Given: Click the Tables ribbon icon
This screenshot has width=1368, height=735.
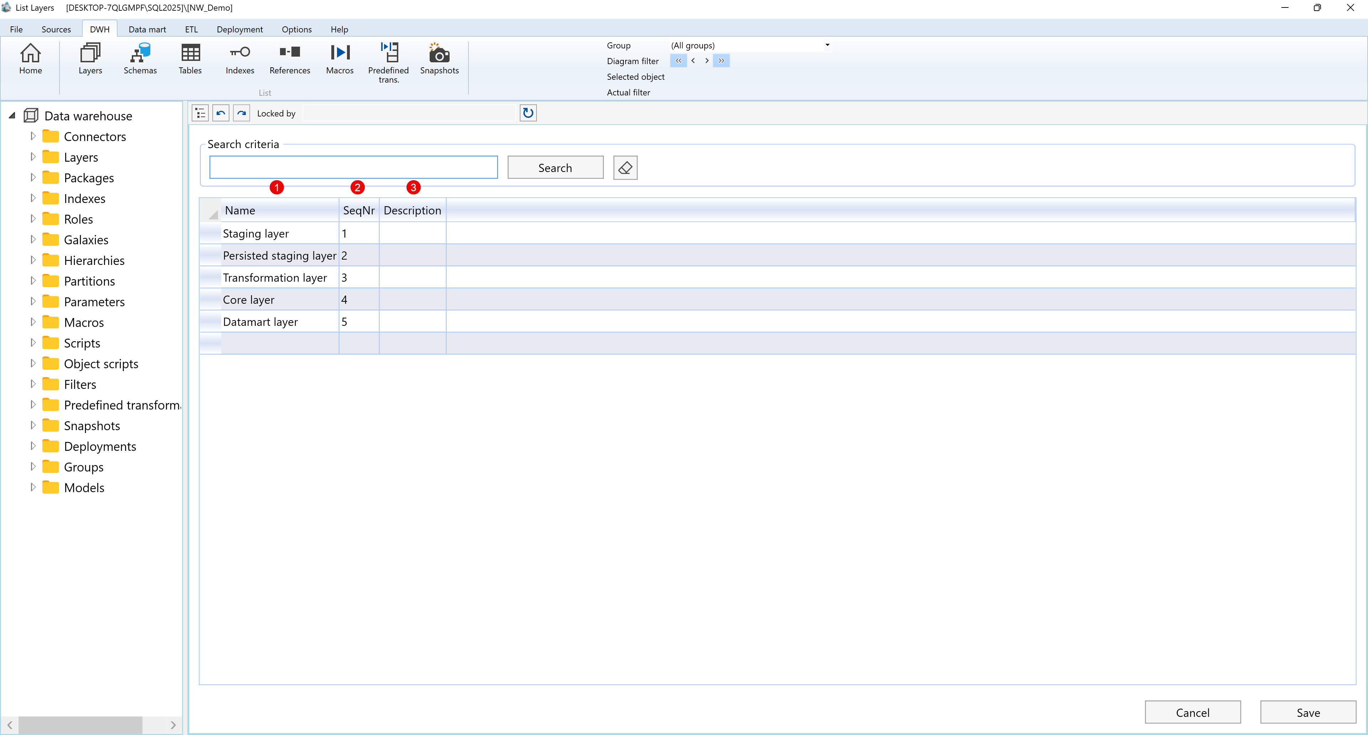Looking at the screenshot, I should (x=190, y=59).
